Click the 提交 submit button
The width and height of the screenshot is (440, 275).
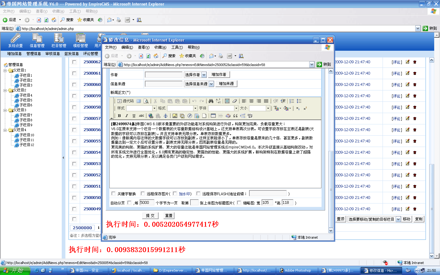[150, 216]
